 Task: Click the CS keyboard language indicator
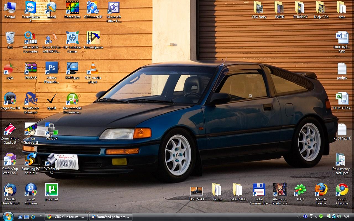click(299, 217)
